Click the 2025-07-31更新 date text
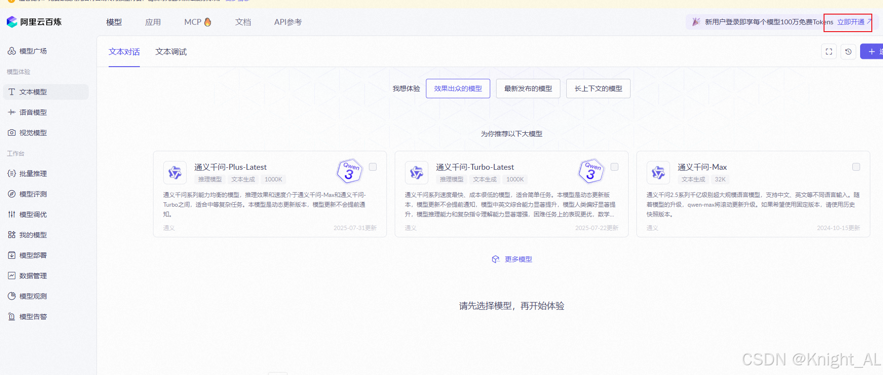 pos(355,228)
